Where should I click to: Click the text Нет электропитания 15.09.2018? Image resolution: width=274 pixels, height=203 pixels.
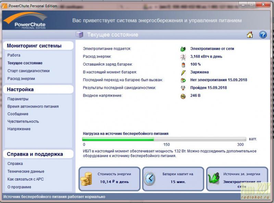[x=219, y=80]
